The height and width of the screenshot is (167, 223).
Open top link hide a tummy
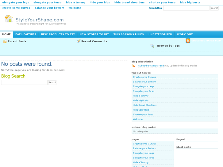pyautogui.click(x=75, y=2)
